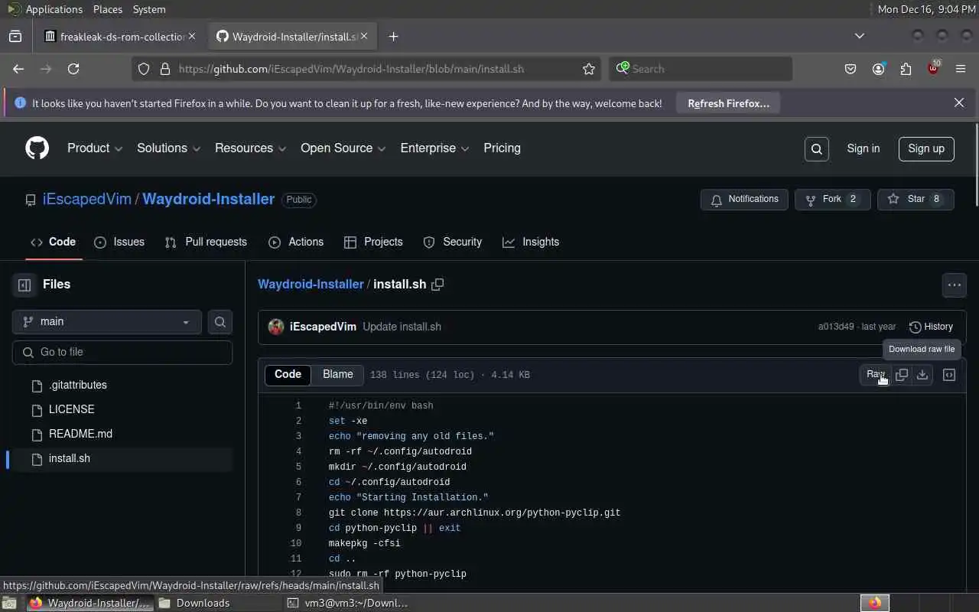979x612 pixels.
Task: Star the repository with Star button
Action: (916, 200)
